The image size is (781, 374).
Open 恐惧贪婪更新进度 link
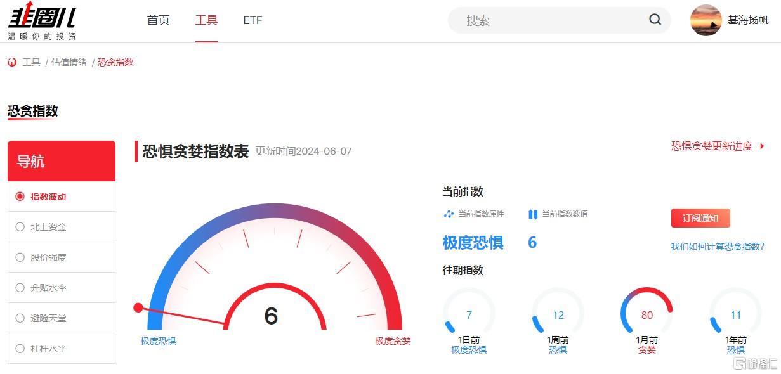click(712, 146)
